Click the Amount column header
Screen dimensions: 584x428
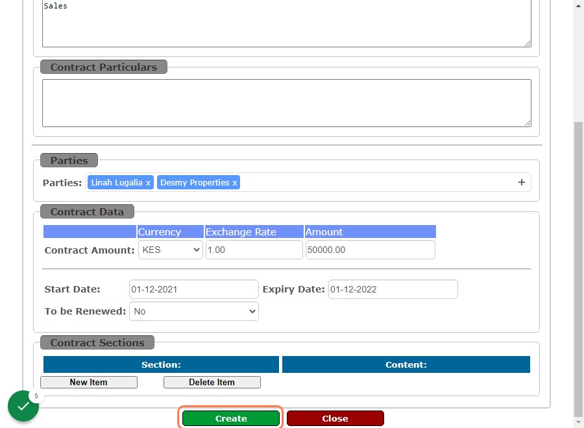[371, 232]
